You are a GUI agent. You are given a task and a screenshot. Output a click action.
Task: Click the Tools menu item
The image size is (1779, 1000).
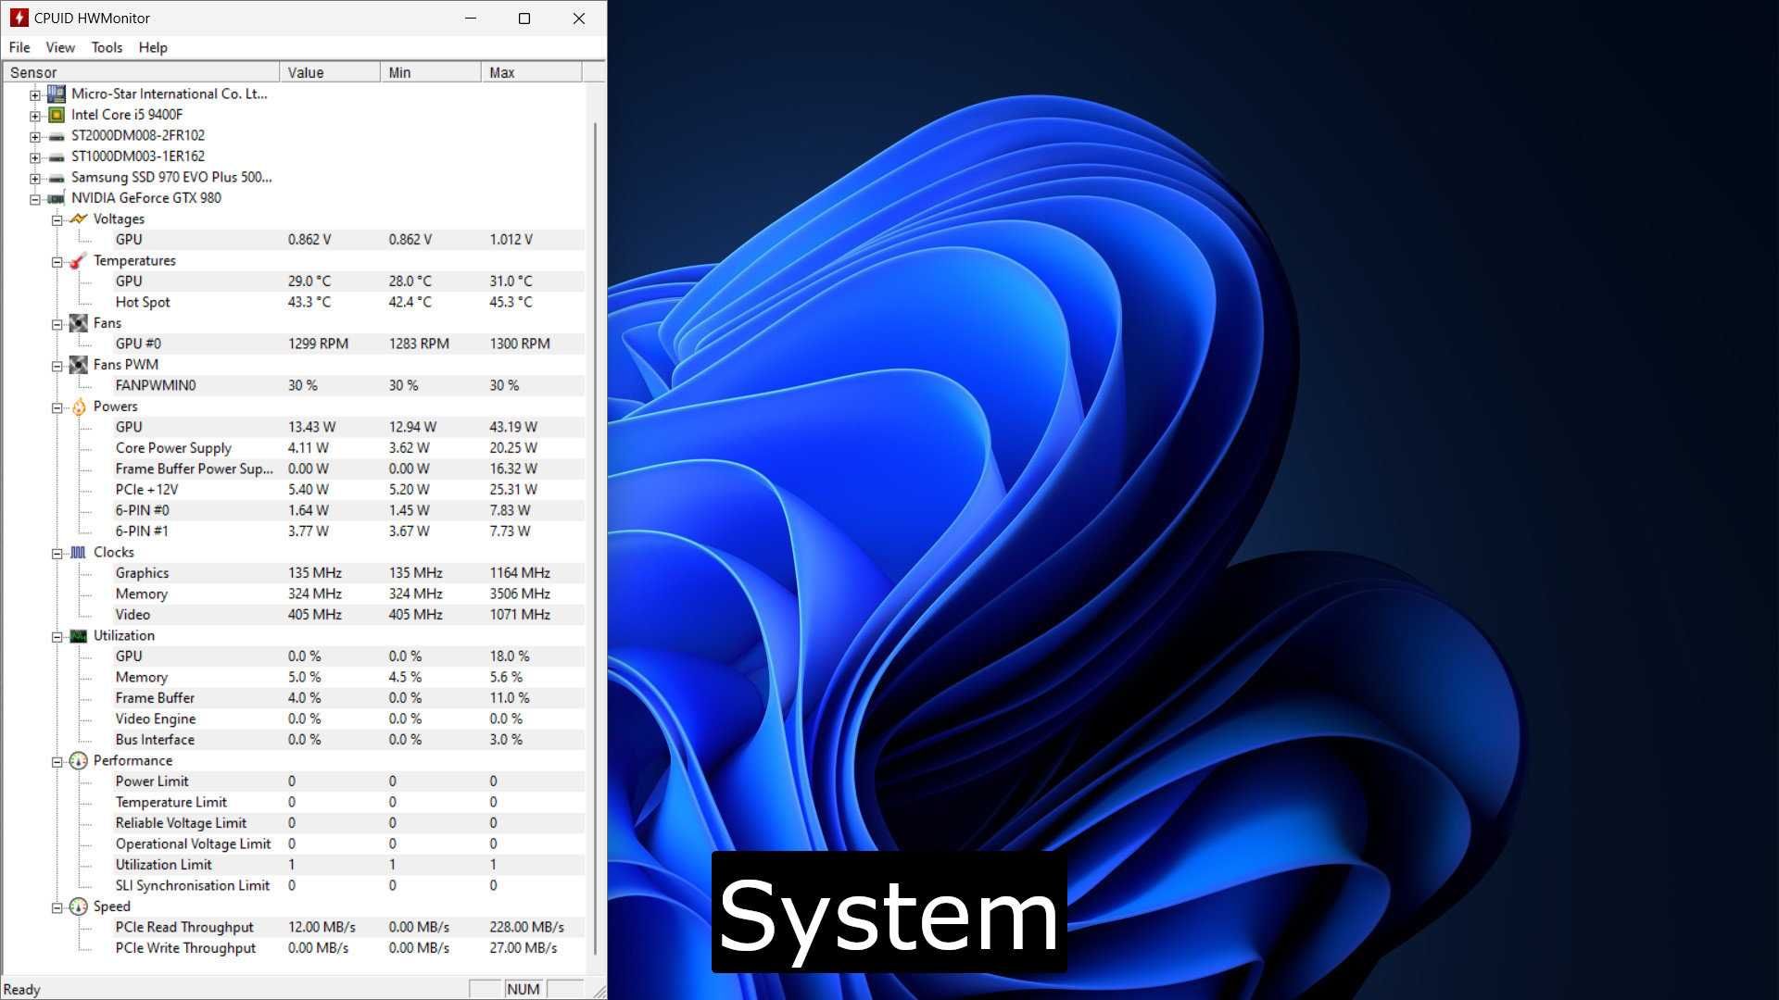pos(105,46)
